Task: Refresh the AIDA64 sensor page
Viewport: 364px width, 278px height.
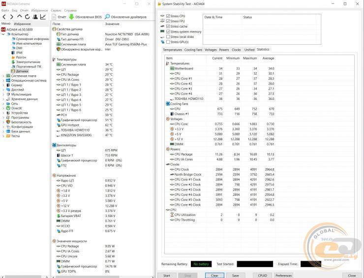Action: coord(27,17)
